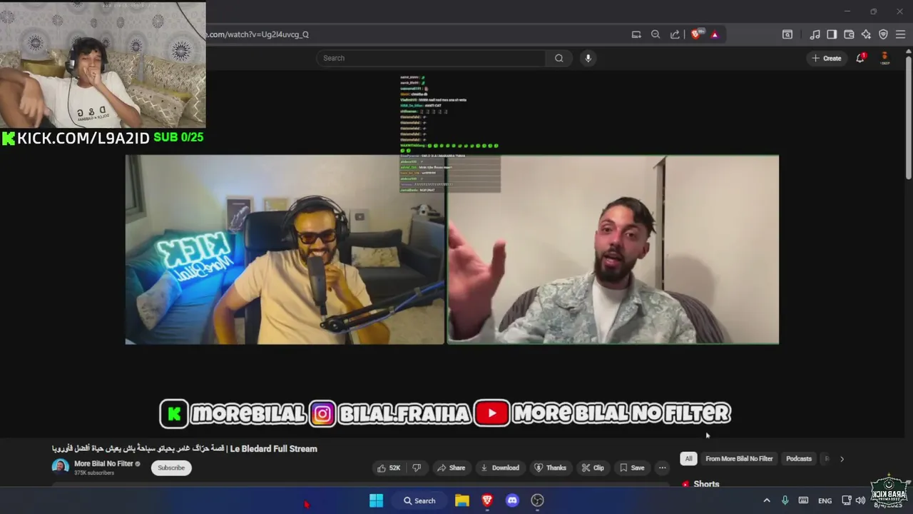This screenshot has width=913, height=514.
Task: Select From More Bilal No Filter chip
Action: point(739,459)
